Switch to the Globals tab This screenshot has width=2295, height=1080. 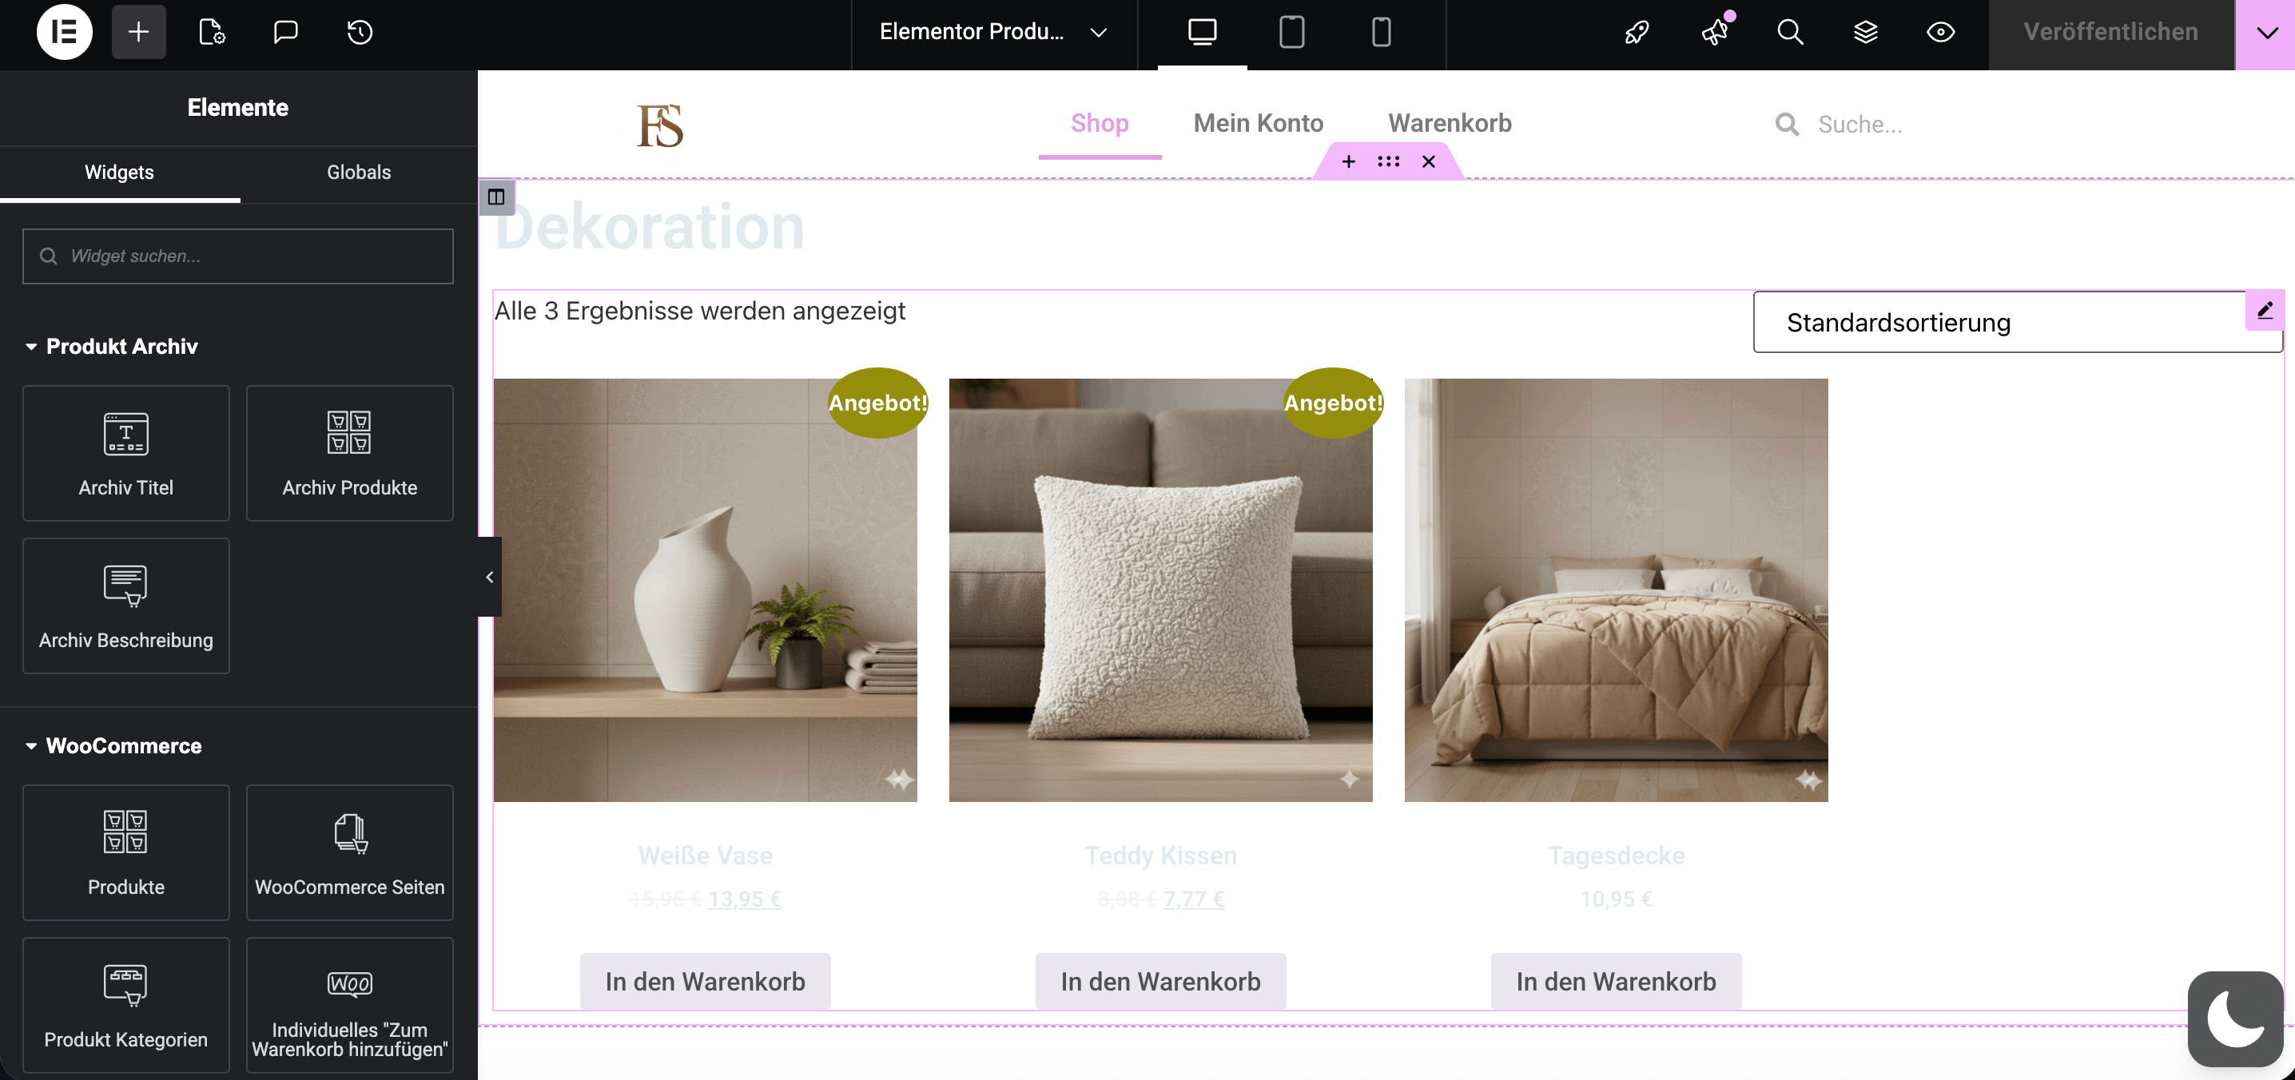click(358, 172)
